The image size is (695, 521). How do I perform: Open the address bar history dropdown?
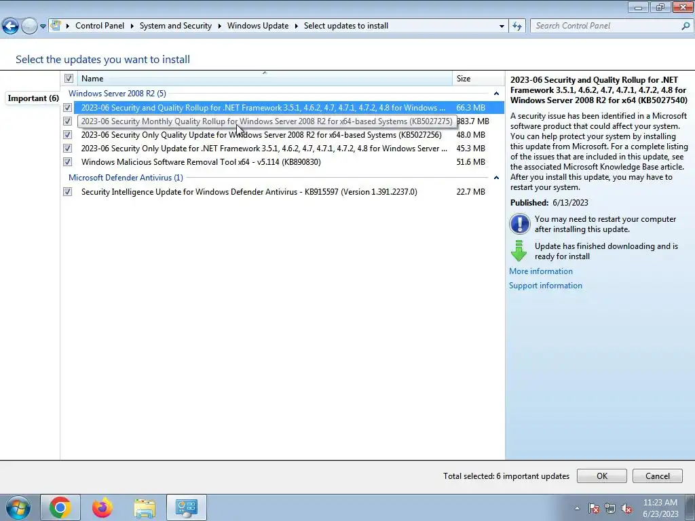click(x=502, y=26)
